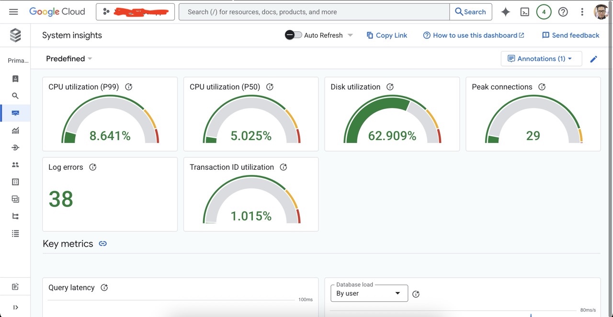Activate Cloud Shell terminal icon
The image size is (613, 317).
(524, 12)
